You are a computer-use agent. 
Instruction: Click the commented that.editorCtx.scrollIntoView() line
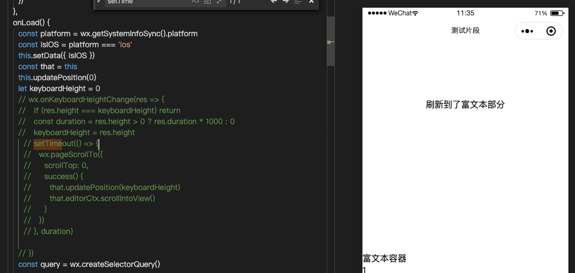coord(90,198)
